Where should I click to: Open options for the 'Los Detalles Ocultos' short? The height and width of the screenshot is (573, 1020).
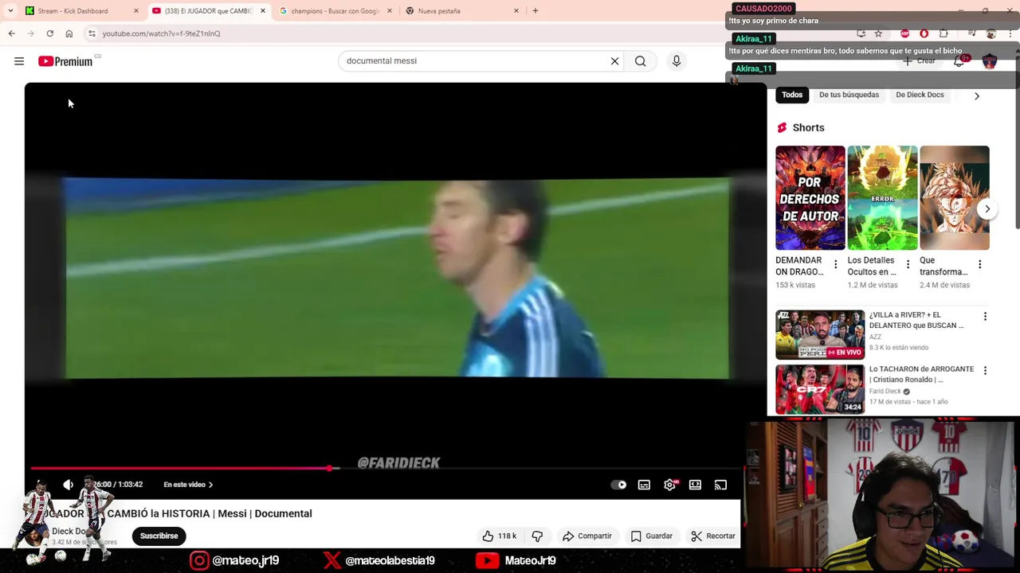click(x=908, y=264)
